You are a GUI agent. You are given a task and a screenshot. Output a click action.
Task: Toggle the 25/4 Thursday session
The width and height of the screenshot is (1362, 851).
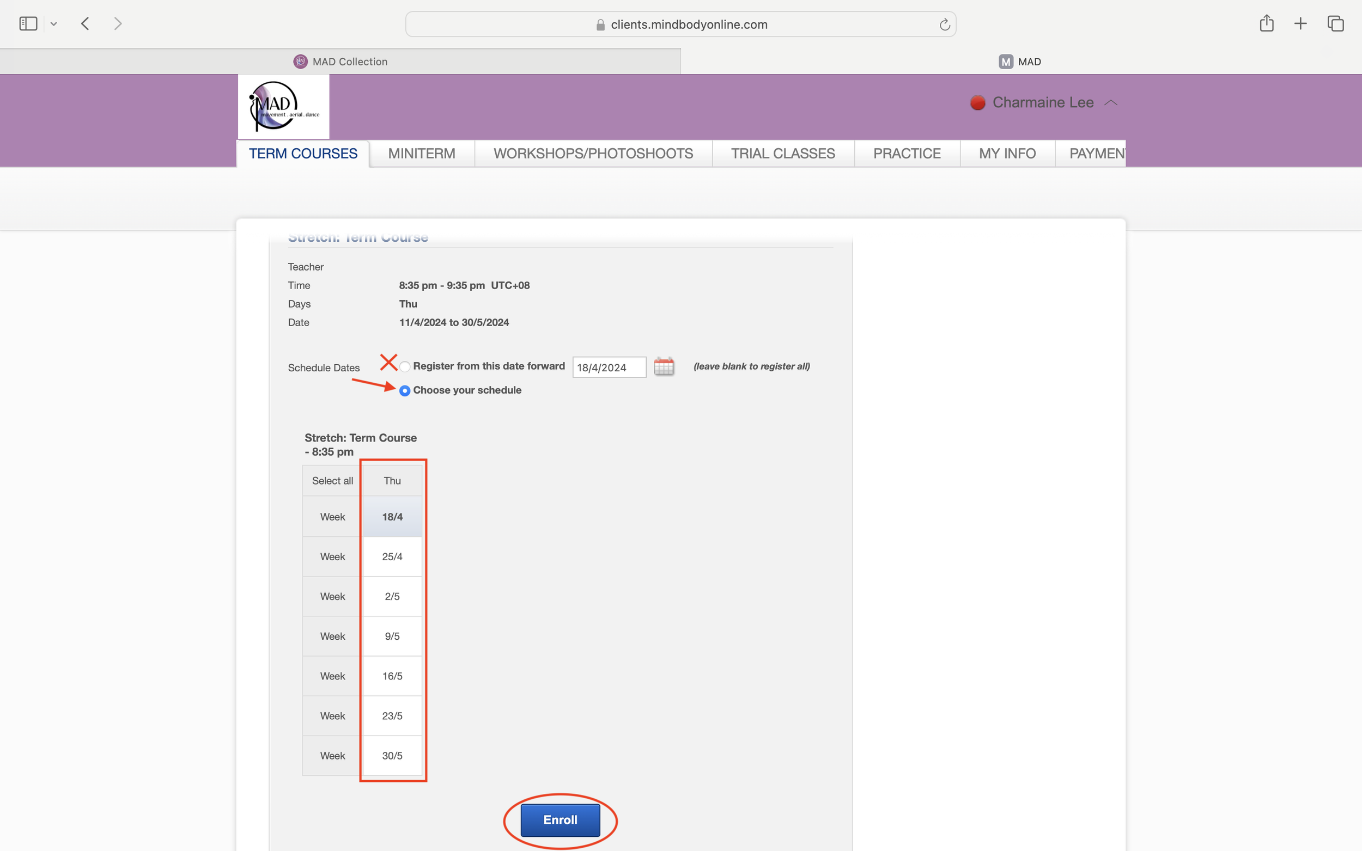392,556
